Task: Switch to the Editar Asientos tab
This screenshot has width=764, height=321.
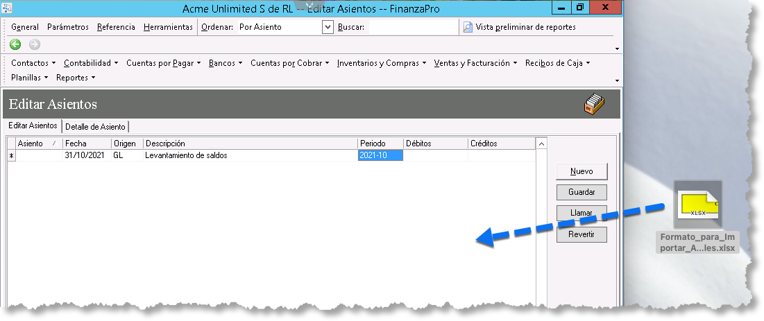Action: click(33, 125)
